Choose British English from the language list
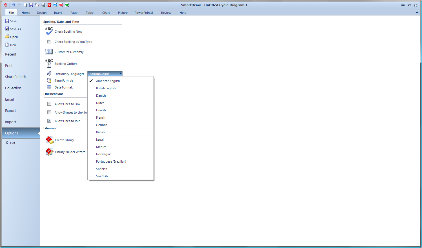The height and width of the screenshot is (248, 422). [x=106, y=88]
